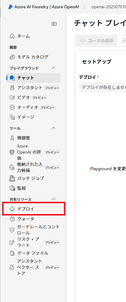
Task: Click the home icon beside ホーム
Action: click(x=12, y=36)
